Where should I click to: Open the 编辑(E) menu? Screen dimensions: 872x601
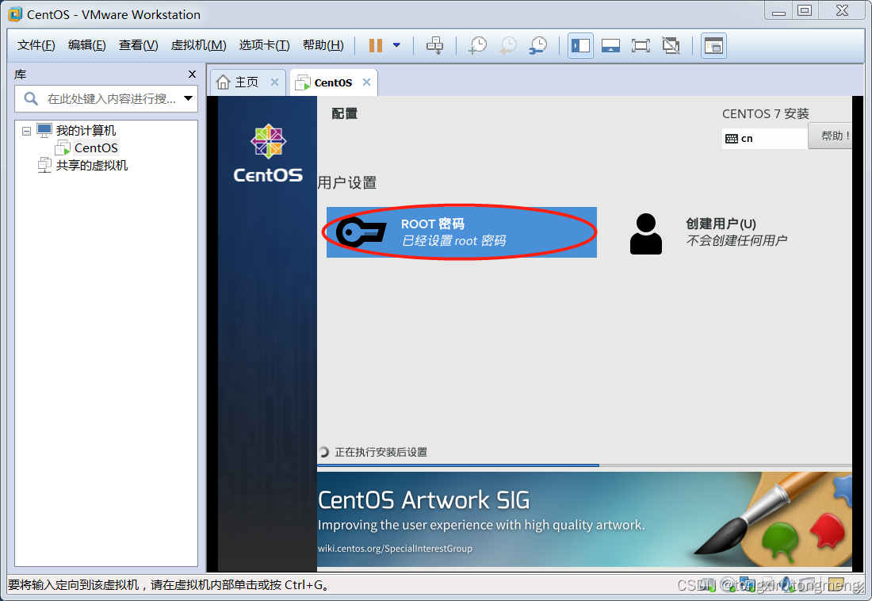[x=86, y=45]
